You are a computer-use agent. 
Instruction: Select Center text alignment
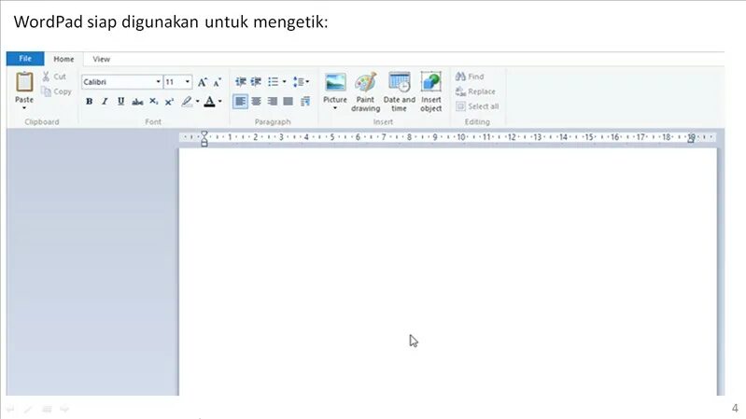point(257,102)
